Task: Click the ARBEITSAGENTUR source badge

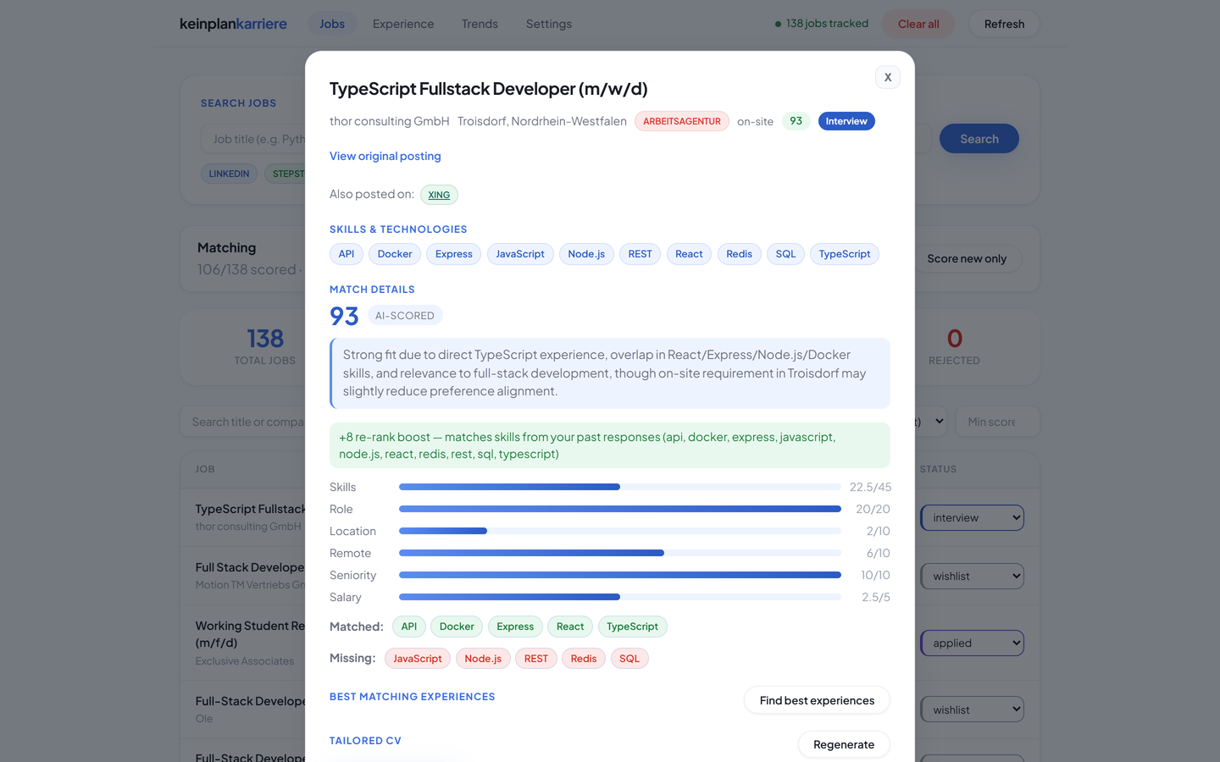Action: click(682, 121)
